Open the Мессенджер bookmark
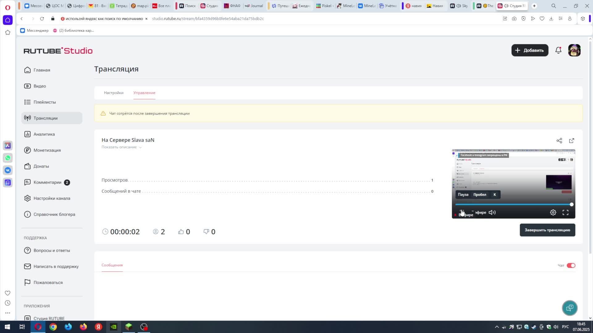Screen dimensions: 593x333 click(x=34, y=31)
